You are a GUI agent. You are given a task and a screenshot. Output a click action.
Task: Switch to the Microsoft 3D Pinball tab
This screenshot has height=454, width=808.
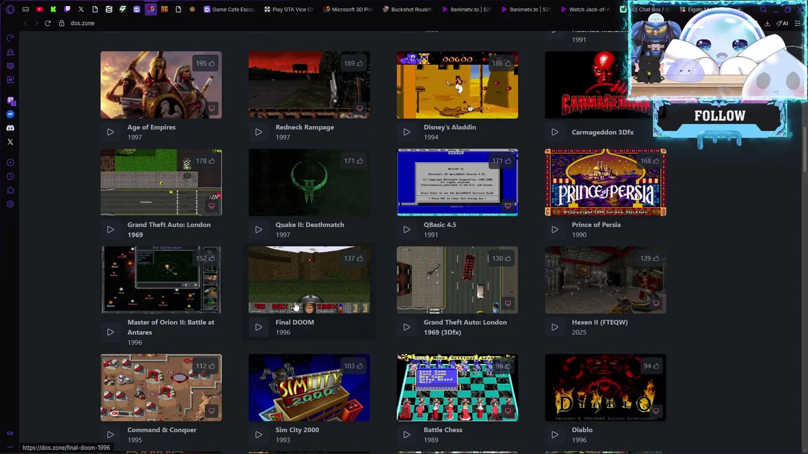pos(348,9)
